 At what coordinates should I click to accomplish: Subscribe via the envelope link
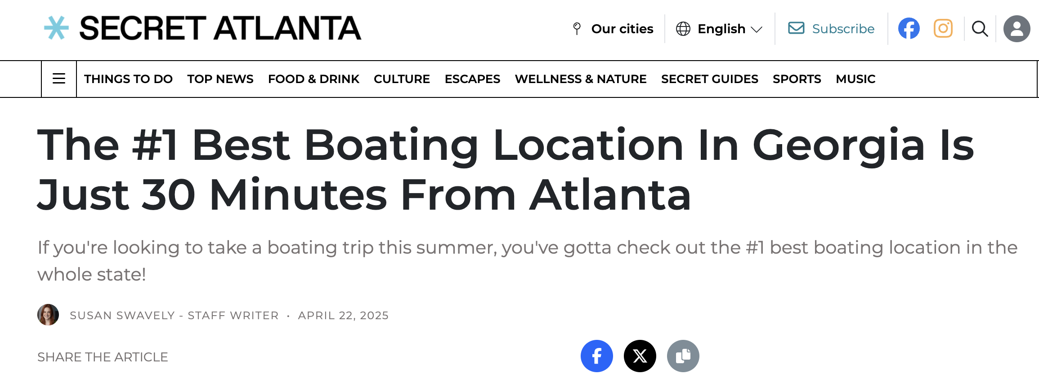[831, 29]
